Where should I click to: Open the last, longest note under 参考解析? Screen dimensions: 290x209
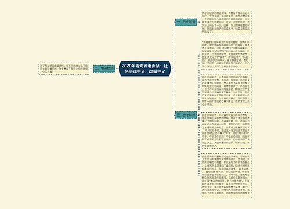point(226,176)
